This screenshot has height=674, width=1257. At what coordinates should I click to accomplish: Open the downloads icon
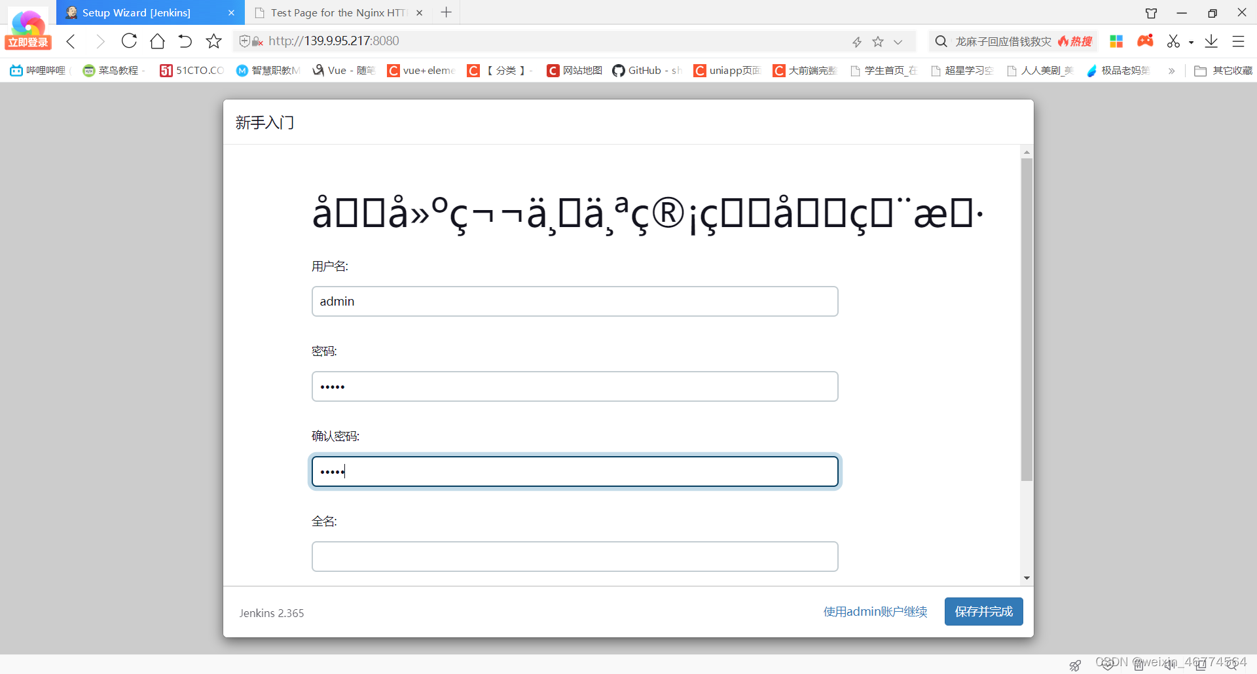click(1211, 41)
